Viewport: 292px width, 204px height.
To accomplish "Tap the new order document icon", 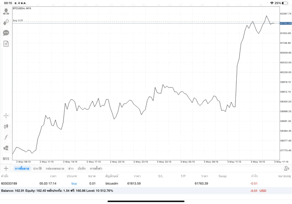I will 6,44.
